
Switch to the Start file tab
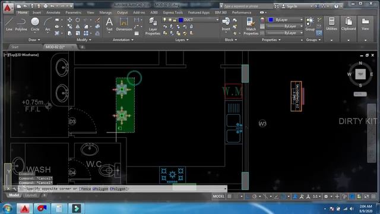15,47
